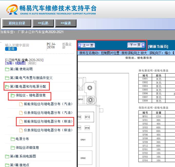Click document icon beside 仪表…（柴油）
The height and width of the screenshot is (167, 175).
[21, 130]
